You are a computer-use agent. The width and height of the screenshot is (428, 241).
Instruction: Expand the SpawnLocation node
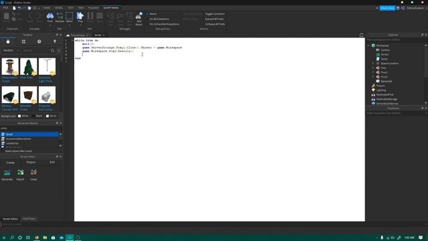(x=373, y=64)
